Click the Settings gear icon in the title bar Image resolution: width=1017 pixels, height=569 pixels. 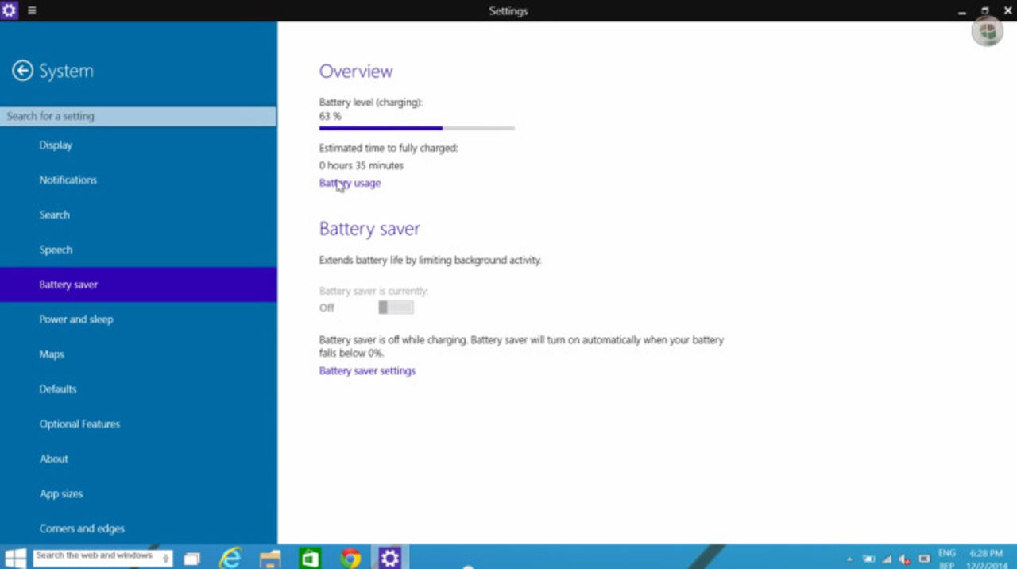(x=9, y=10)
